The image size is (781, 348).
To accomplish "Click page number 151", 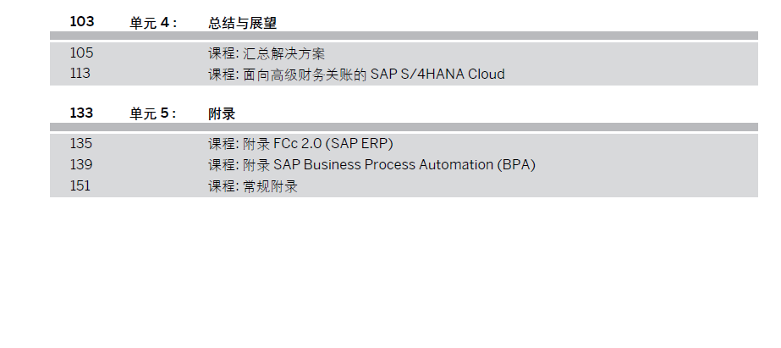I will pos(80,185).
